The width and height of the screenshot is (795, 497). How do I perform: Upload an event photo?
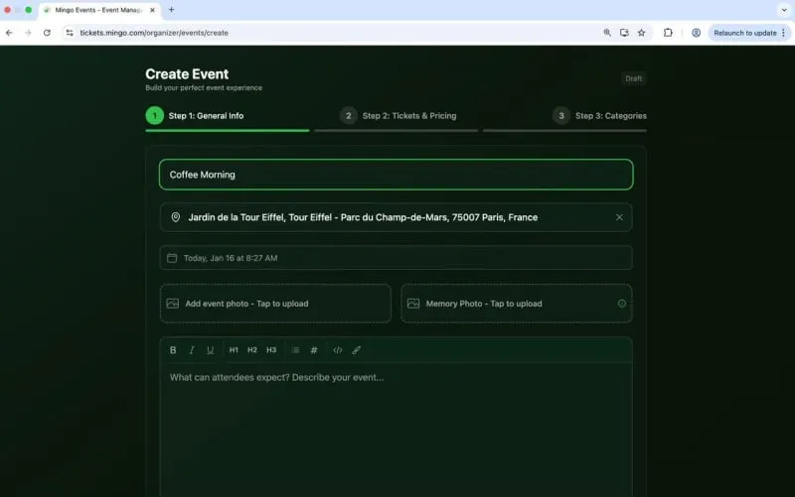point(275,304)
